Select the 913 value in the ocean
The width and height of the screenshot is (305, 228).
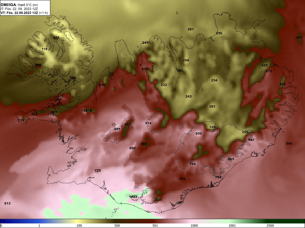[x=7, y=203]
